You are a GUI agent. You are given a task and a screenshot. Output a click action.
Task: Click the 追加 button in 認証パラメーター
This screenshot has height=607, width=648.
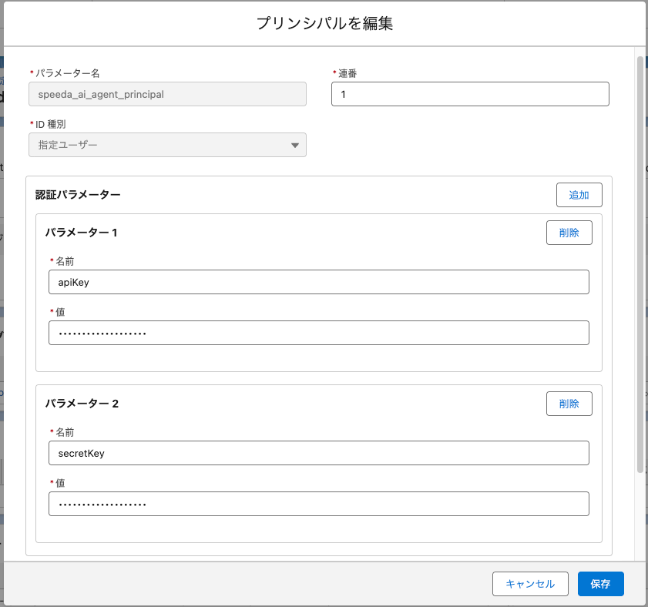coord(579,195)
